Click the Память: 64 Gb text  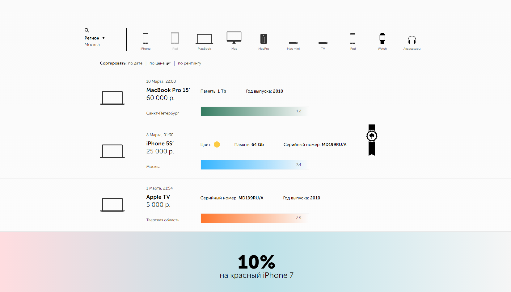(249, 144)
